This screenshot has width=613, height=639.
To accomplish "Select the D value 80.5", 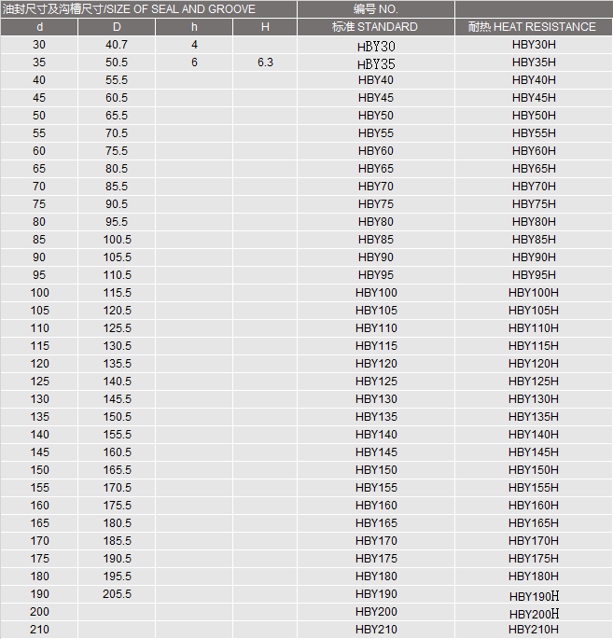I will click(x=117, y=169).
